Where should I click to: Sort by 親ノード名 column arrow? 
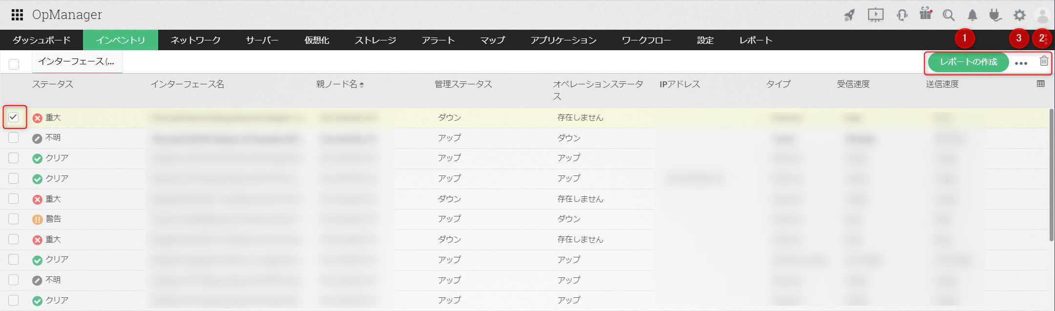point(362,85)
